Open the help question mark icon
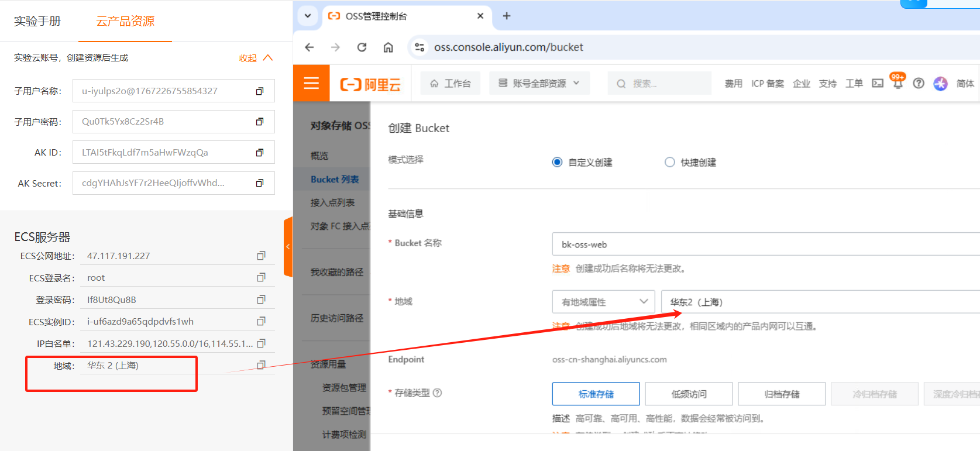 [919, 83]
